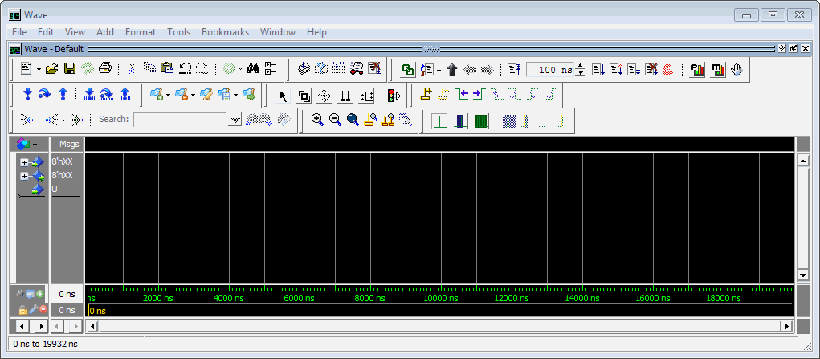
Task: Open the View menu
Action: 75,32
